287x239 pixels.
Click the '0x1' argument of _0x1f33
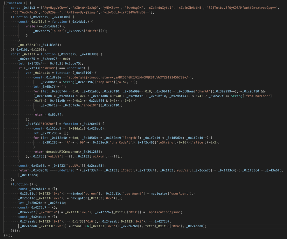coord(58,221)
